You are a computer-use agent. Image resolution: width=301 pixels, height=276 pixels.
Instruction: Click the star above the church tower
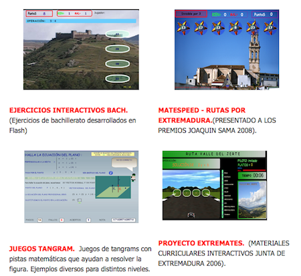(x=253, y=28)
